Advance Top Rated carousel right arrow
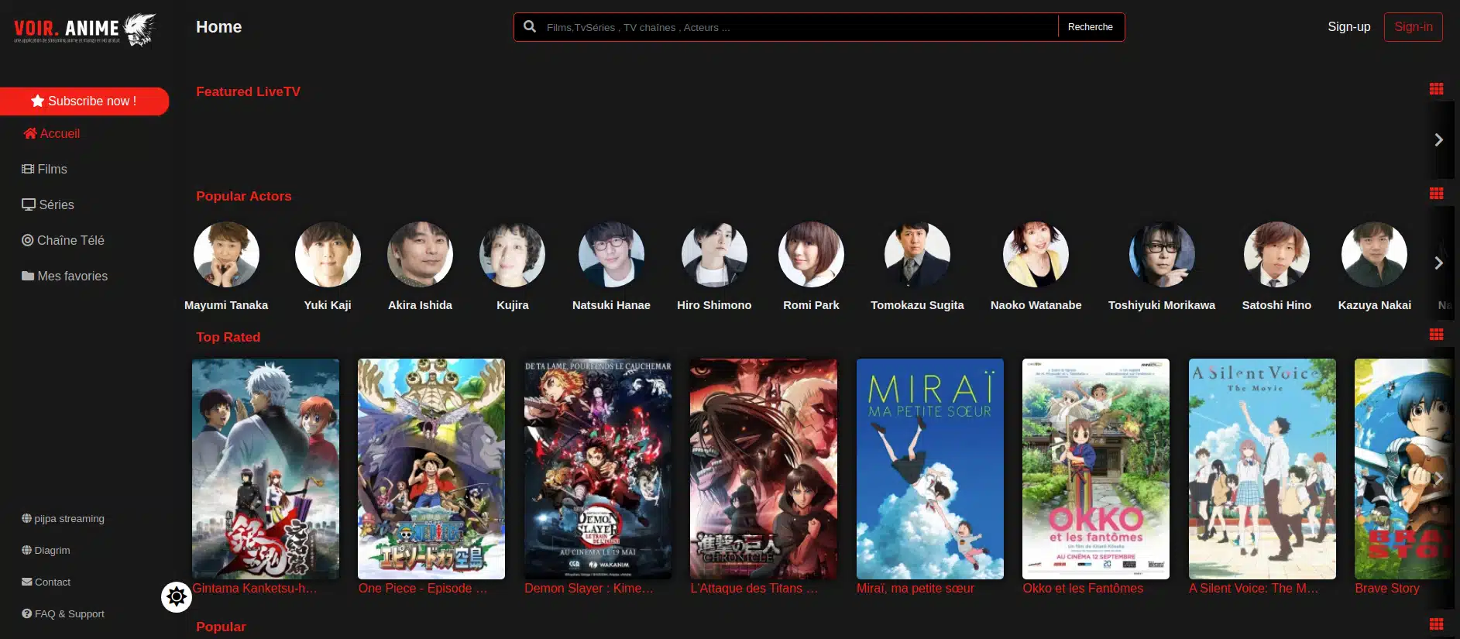This screenshot has height=639, width=1460. [x=1438, y=478]
